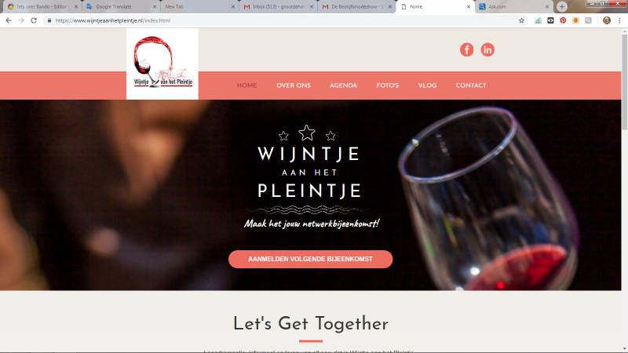Click the Pinterest extension icon
Screen dimensions: 628x353
point(563,20)
